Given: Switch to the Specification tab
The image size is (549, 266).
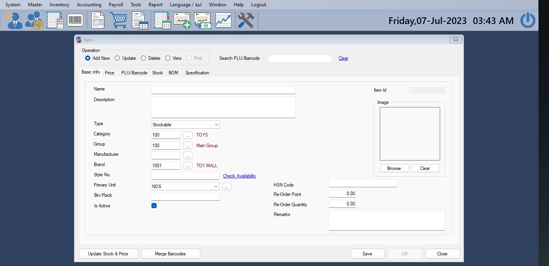Looking at the screenshot, I should pyautogui.click(x=197, y=73).
